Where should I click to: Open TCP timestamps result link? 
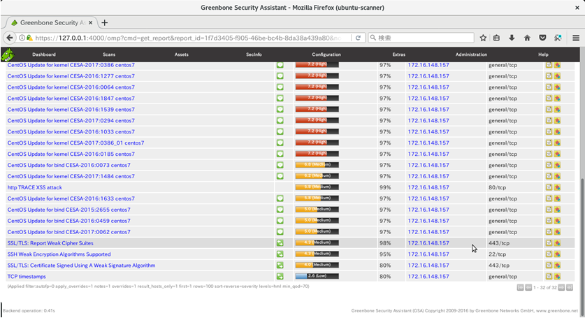coord(27,277)
